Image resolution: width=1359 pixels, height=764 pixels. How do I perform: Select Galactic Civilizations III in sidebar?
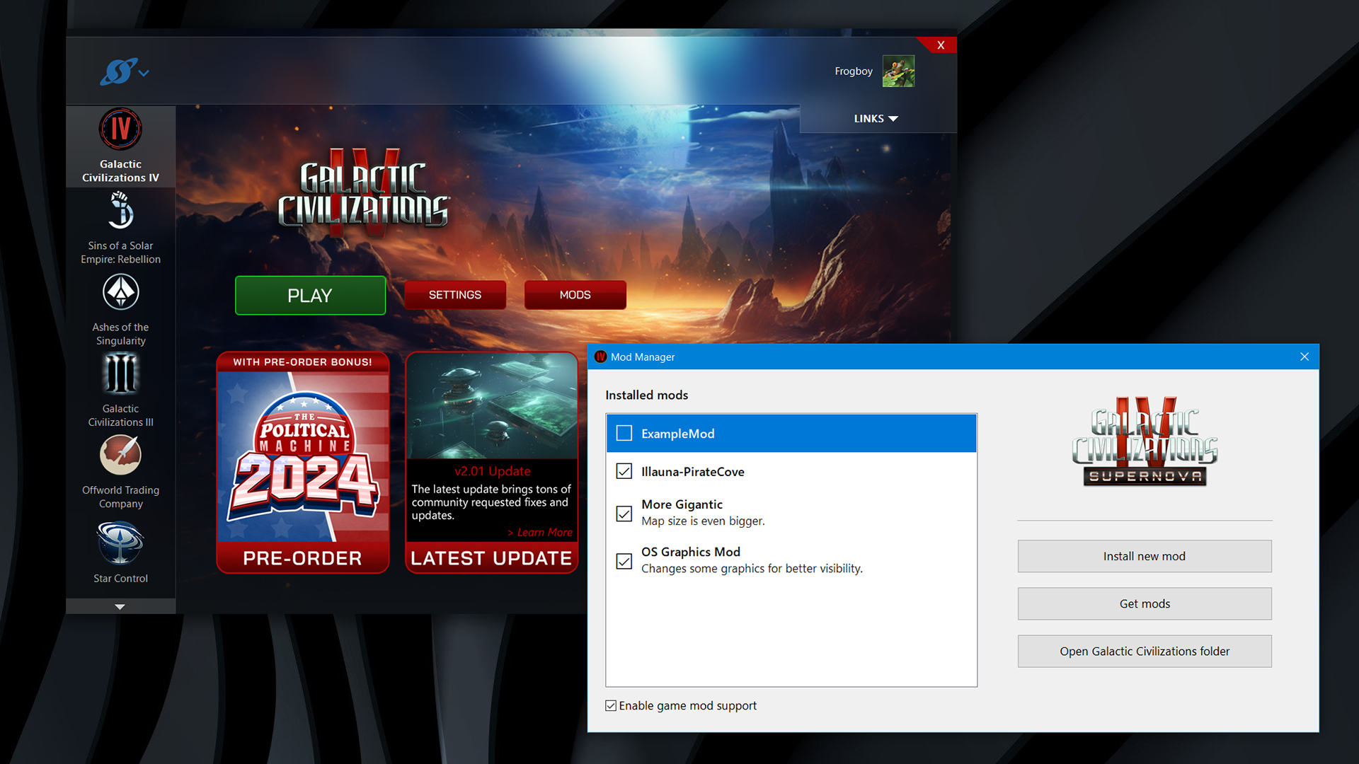(x=120, y=390)
